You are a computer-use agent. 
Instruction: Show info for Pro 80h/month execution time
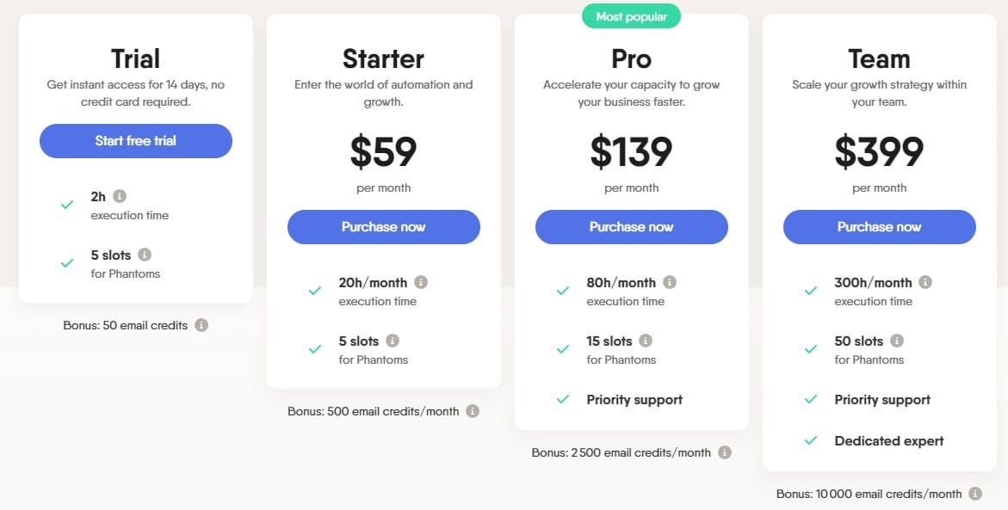point(670,282)
